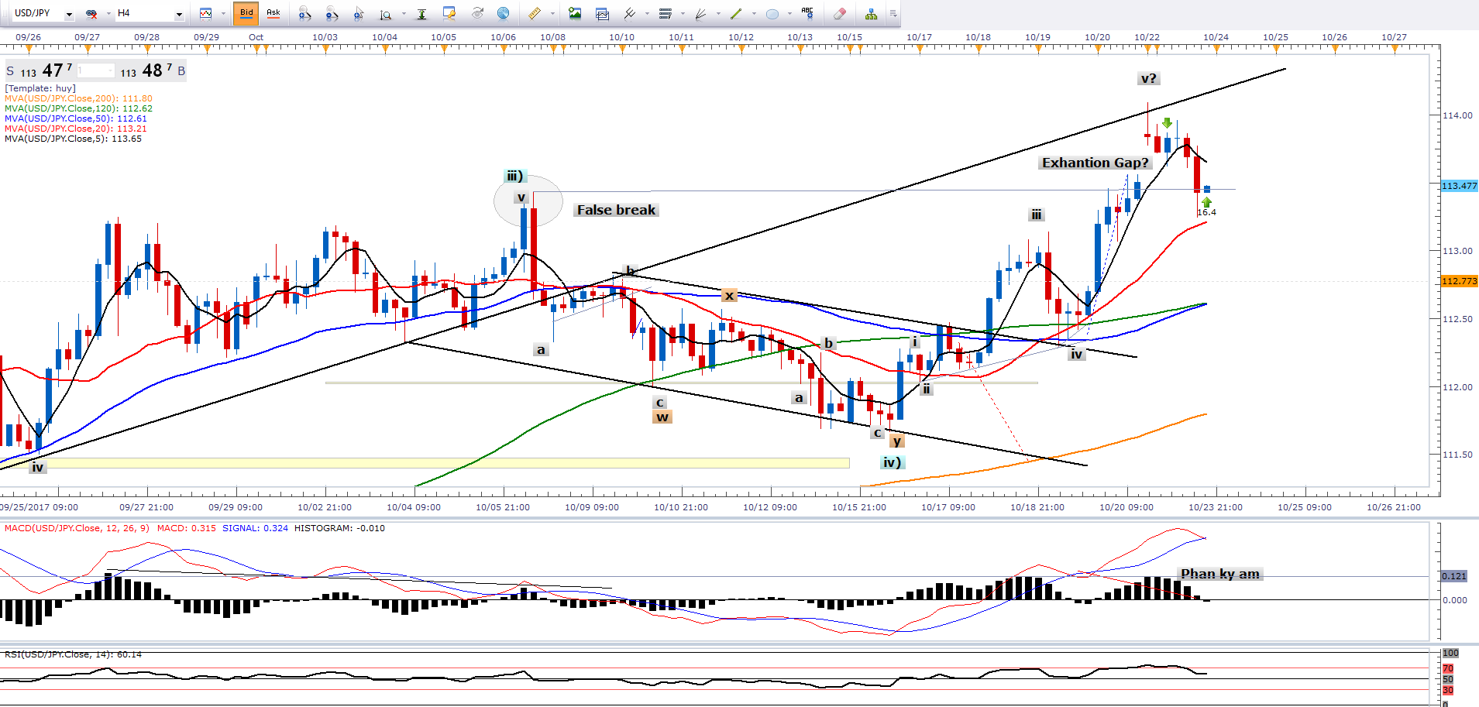The image size is (1479, 707).
Task: Click the trade amount input field
Action: (x=95, y=71)
